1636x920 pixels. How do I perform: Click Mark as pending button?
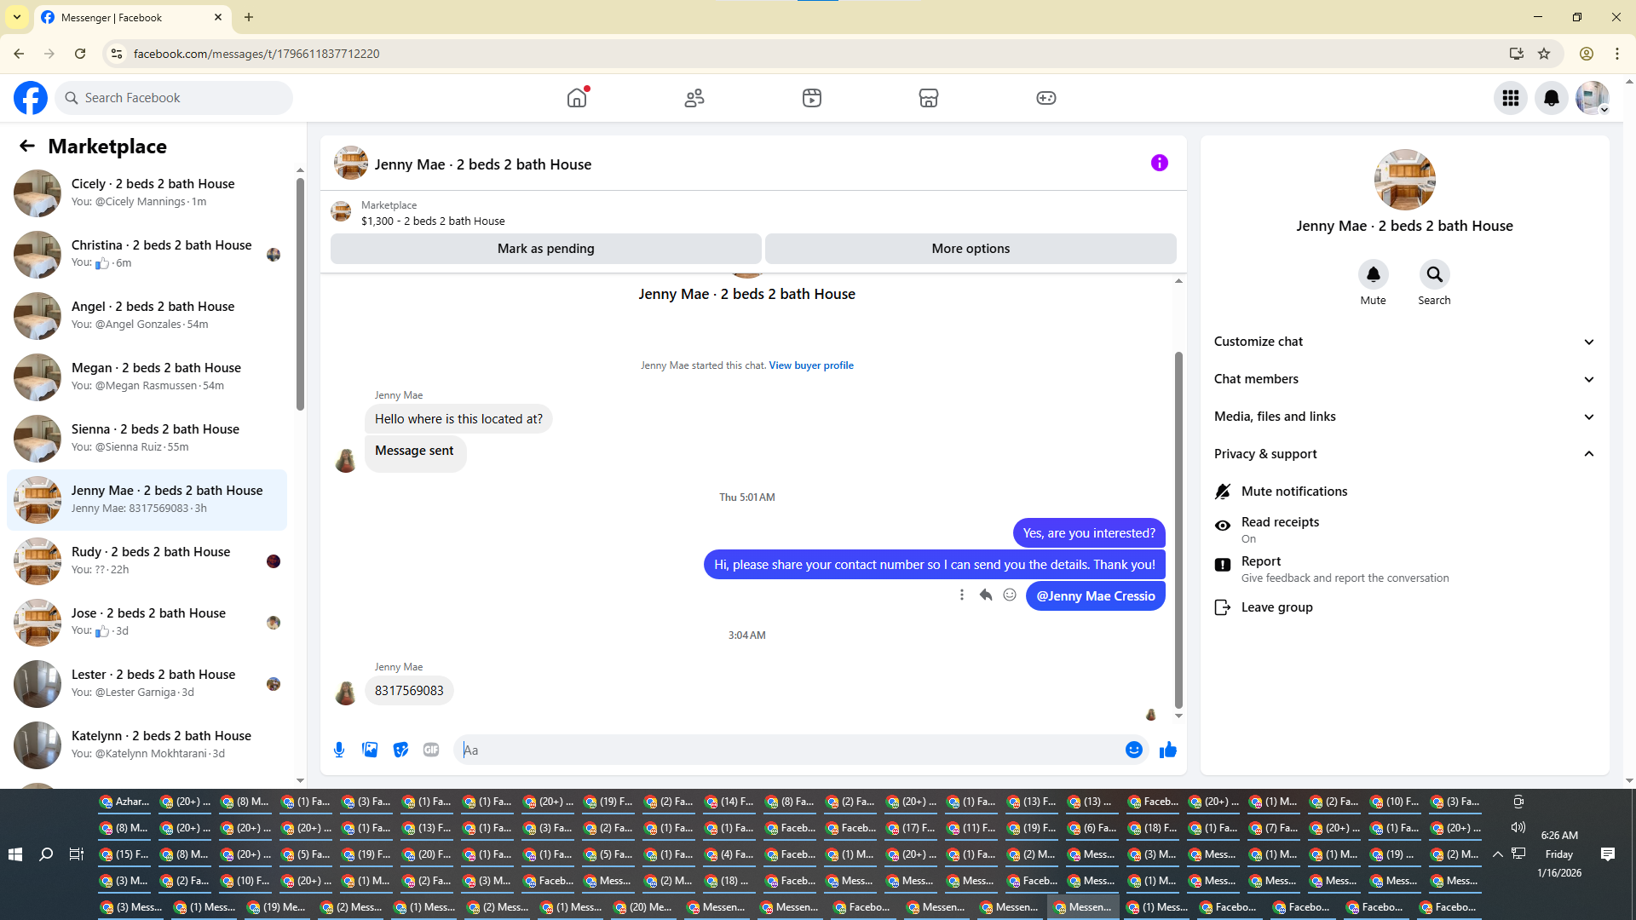point(545,249)
